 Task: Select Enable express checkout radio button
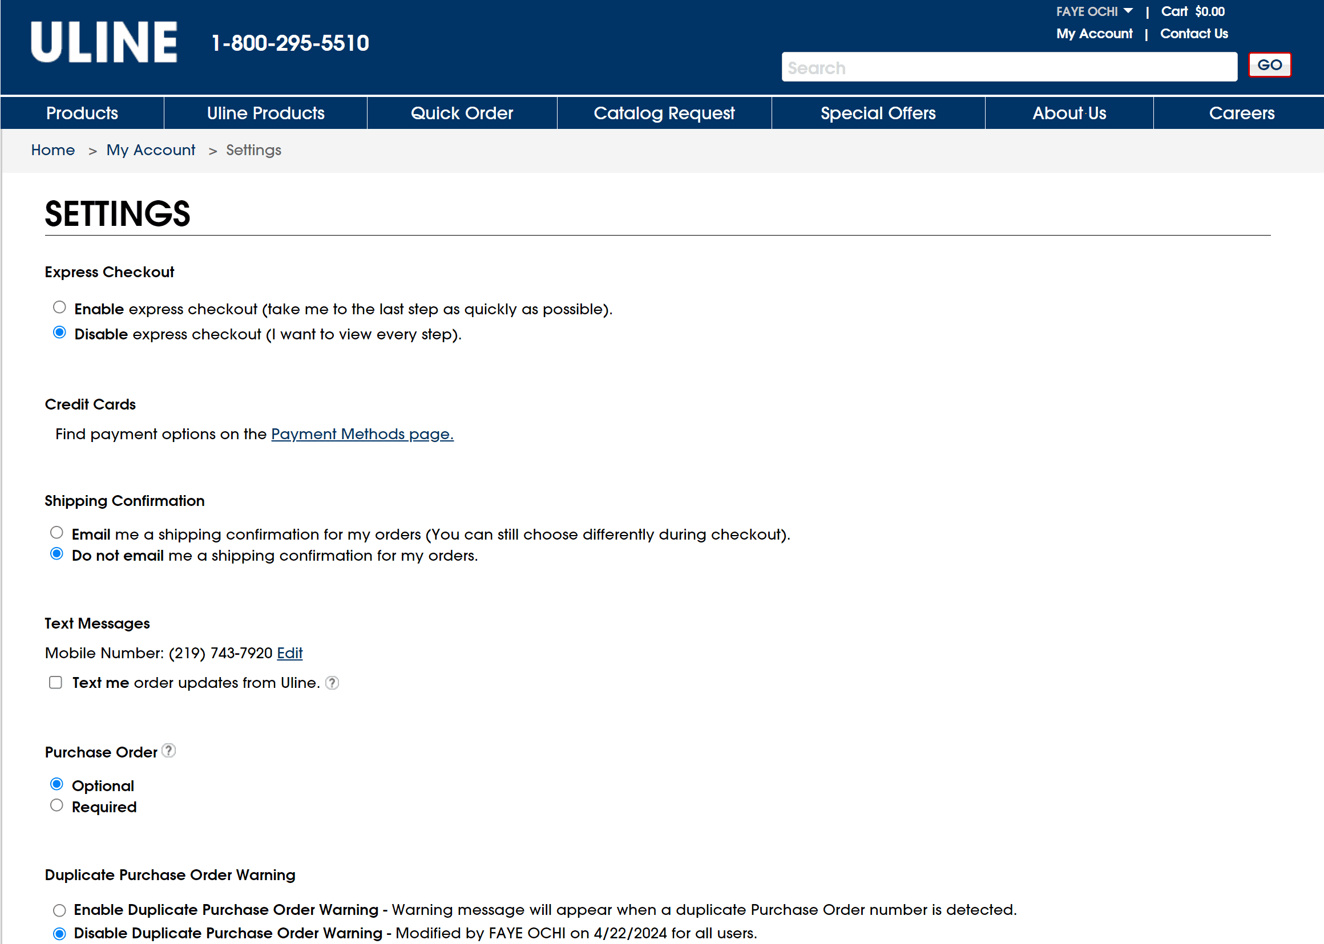coord(59,307)
